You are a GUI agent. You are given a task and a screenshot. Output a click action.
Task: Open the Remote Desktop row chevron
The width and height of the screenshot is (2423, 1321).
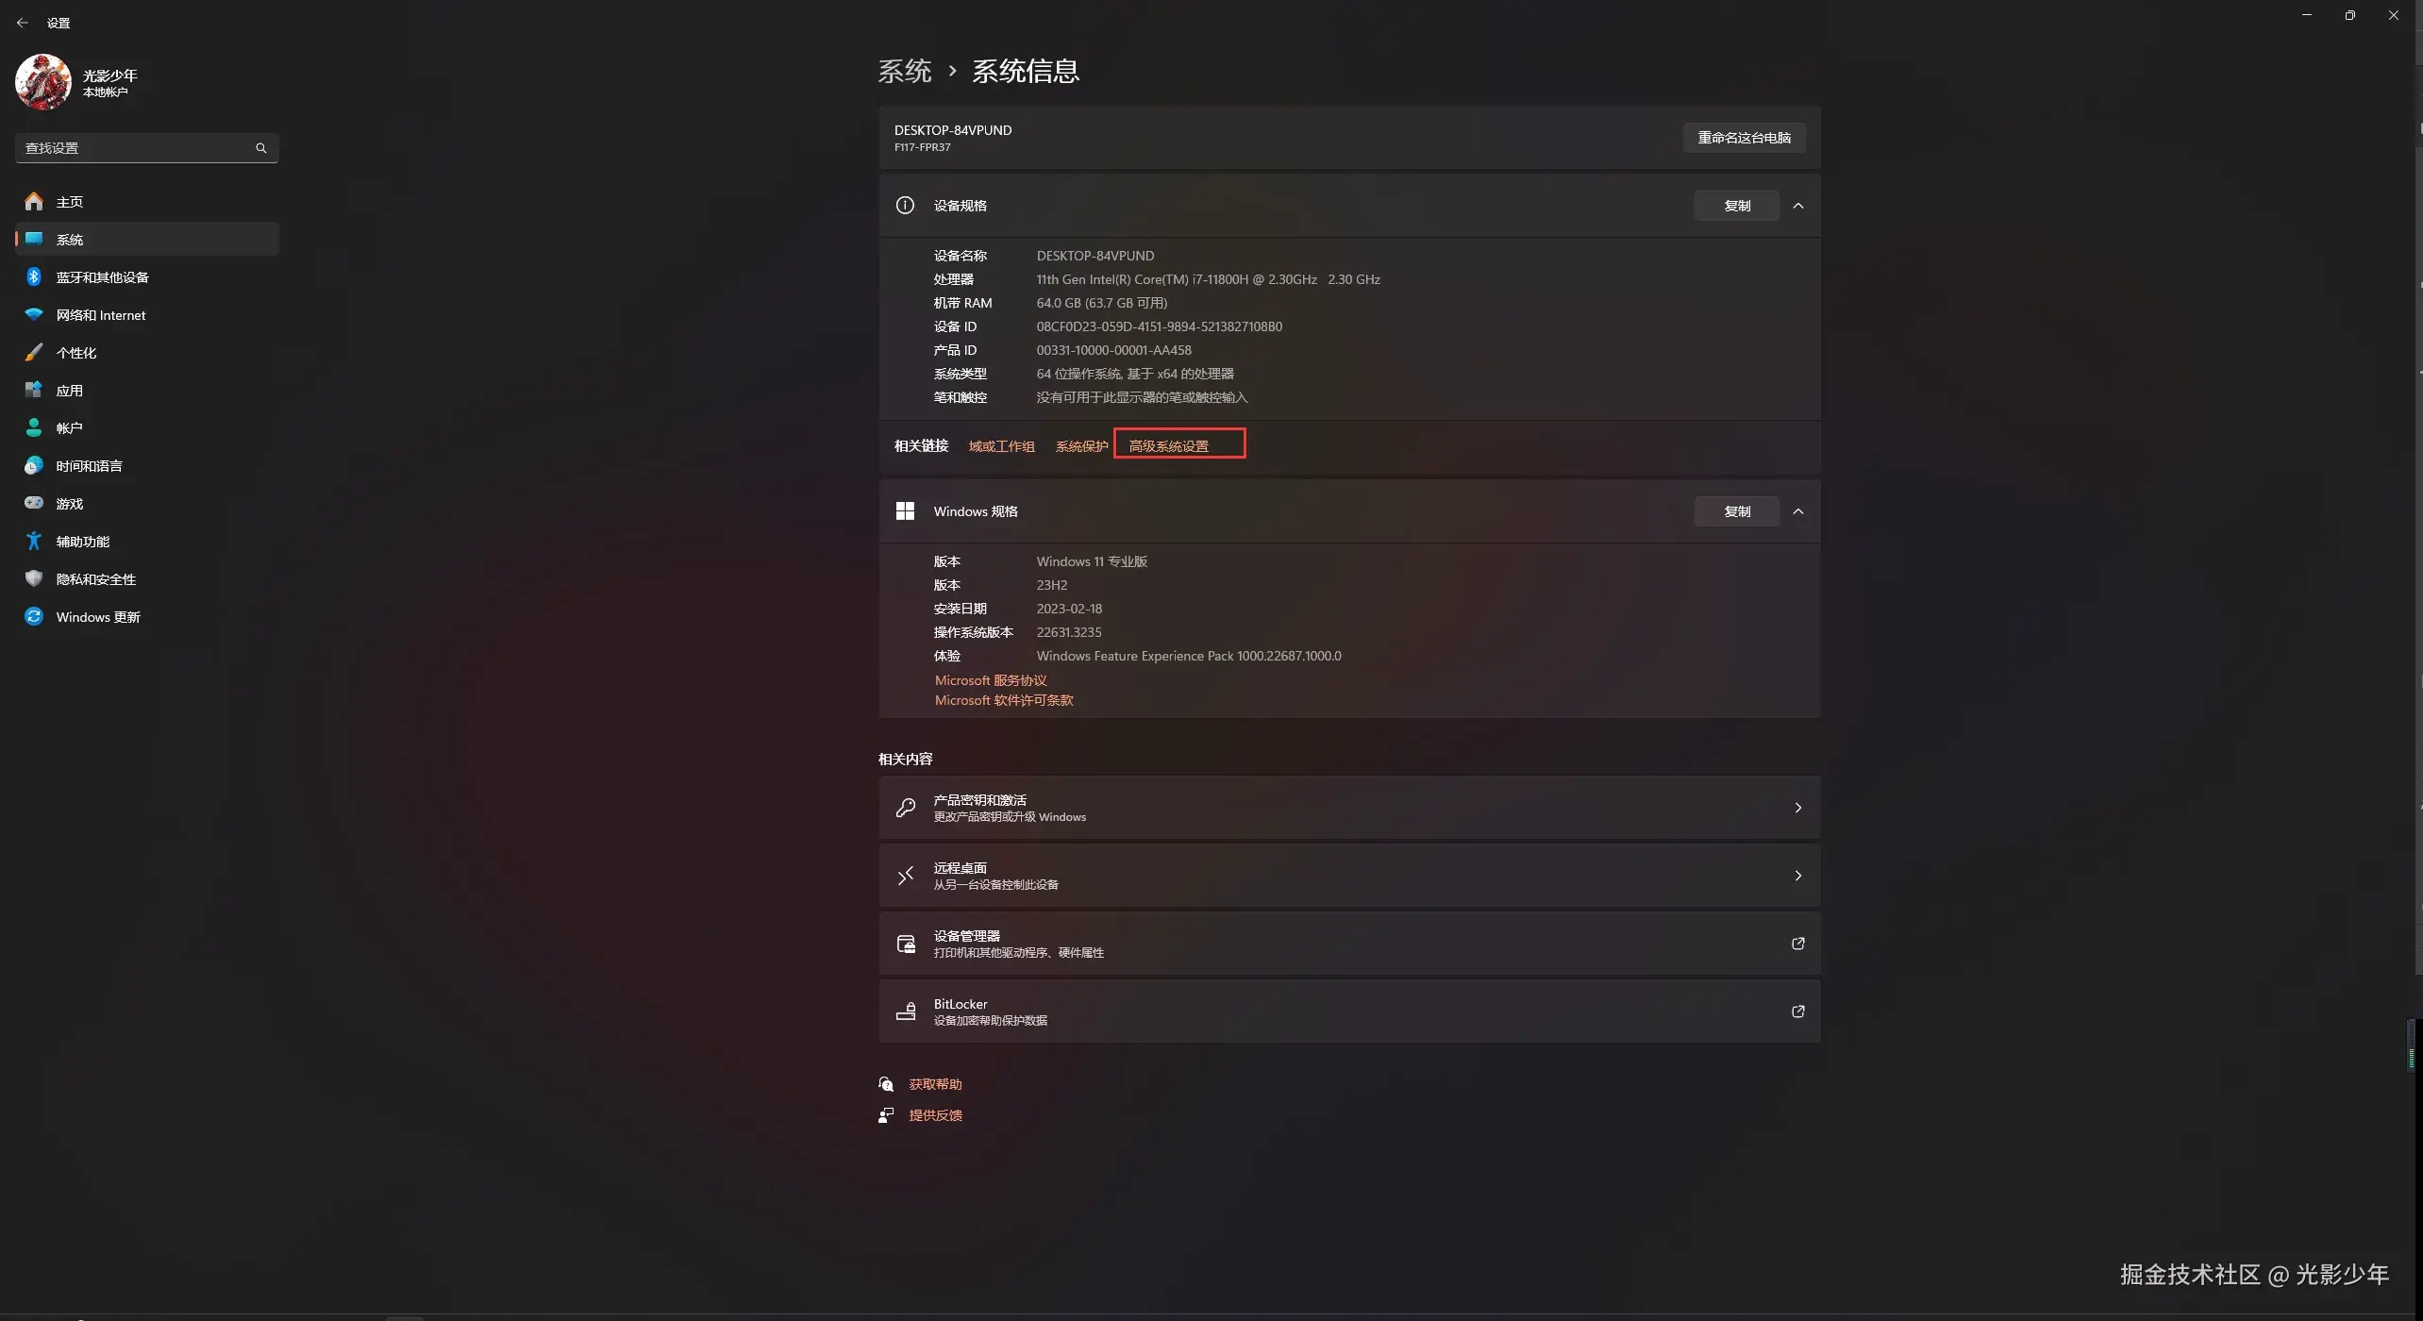pyautogui.click(x=1797, y=876)
